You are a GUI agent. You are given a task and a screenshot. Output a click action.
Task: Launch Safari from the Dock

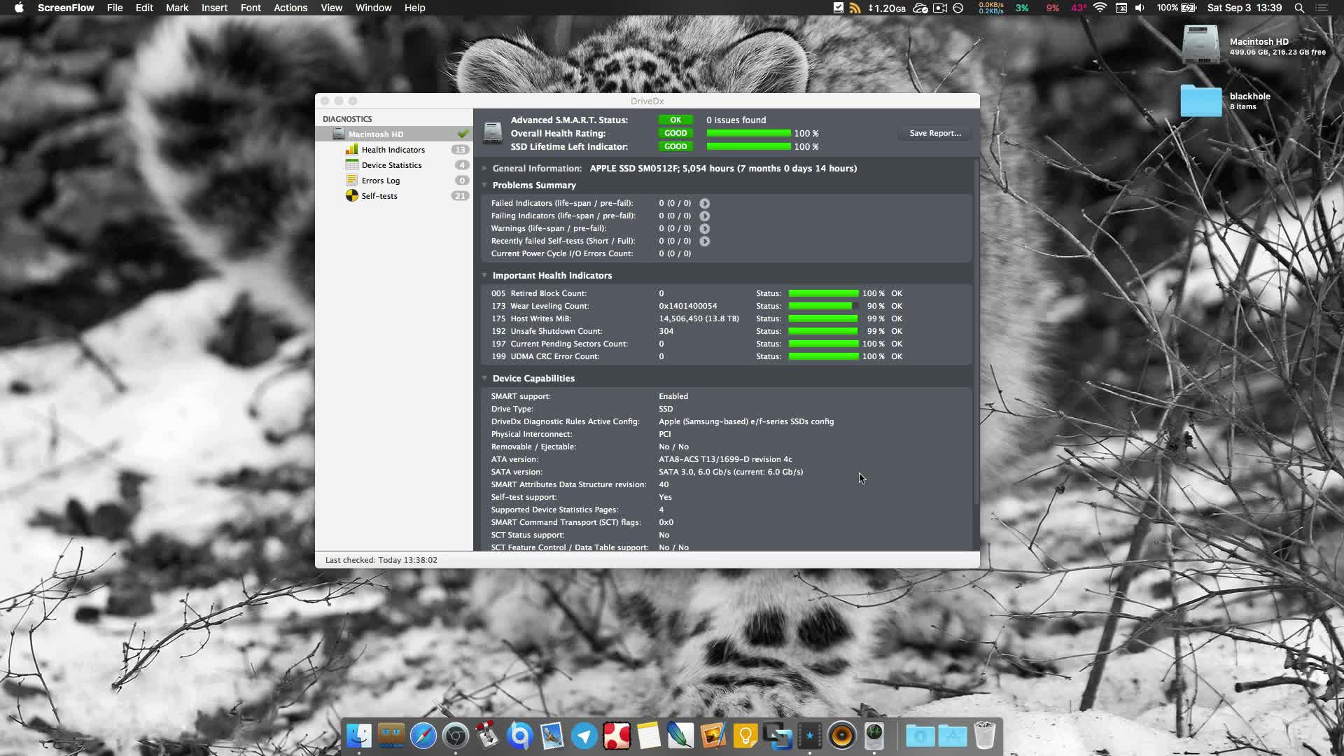pos(423,736)
